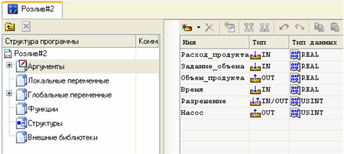Click the Функции node icon
344x154 pixels.
22,109
